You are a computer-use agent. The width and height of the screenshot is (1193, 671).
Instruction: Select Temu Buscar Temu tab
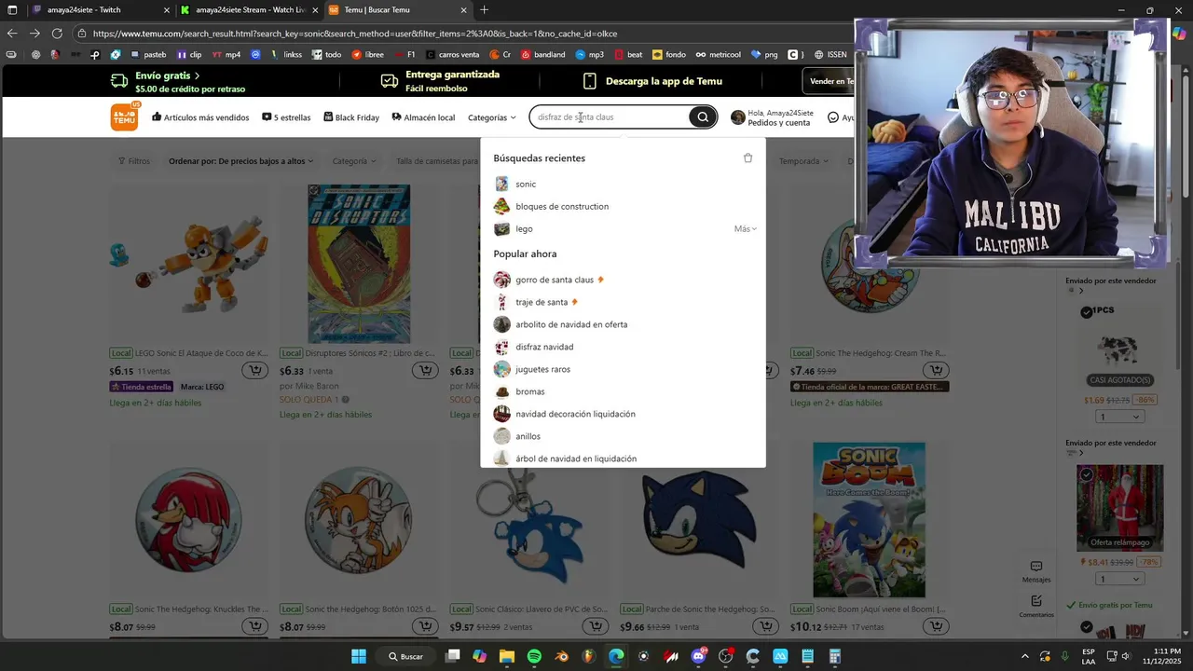tap(398, 10)
